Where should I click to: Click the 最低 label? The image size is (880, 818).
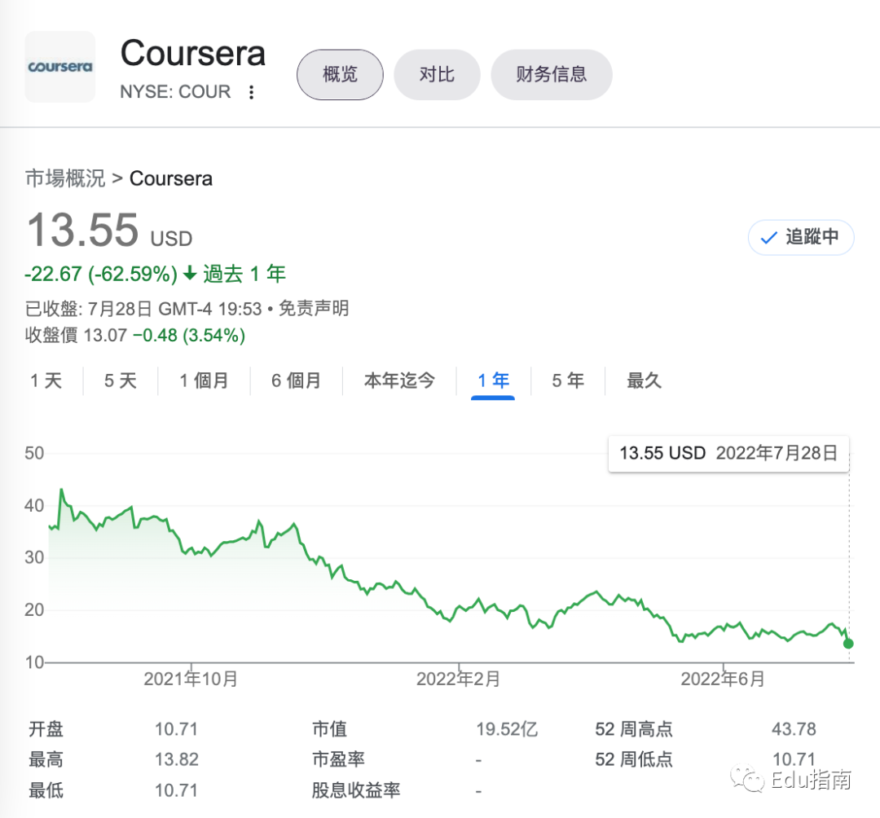[46, 790]
